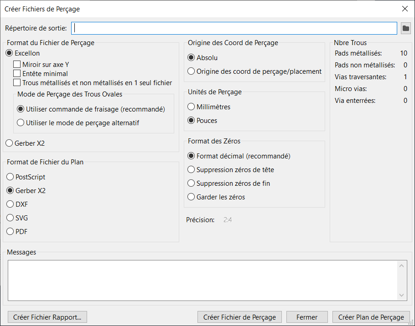Viewport: 415px width, 326px height.
Task: Click the Répertoire de sortie text field
Action: (x=234, y=28)
